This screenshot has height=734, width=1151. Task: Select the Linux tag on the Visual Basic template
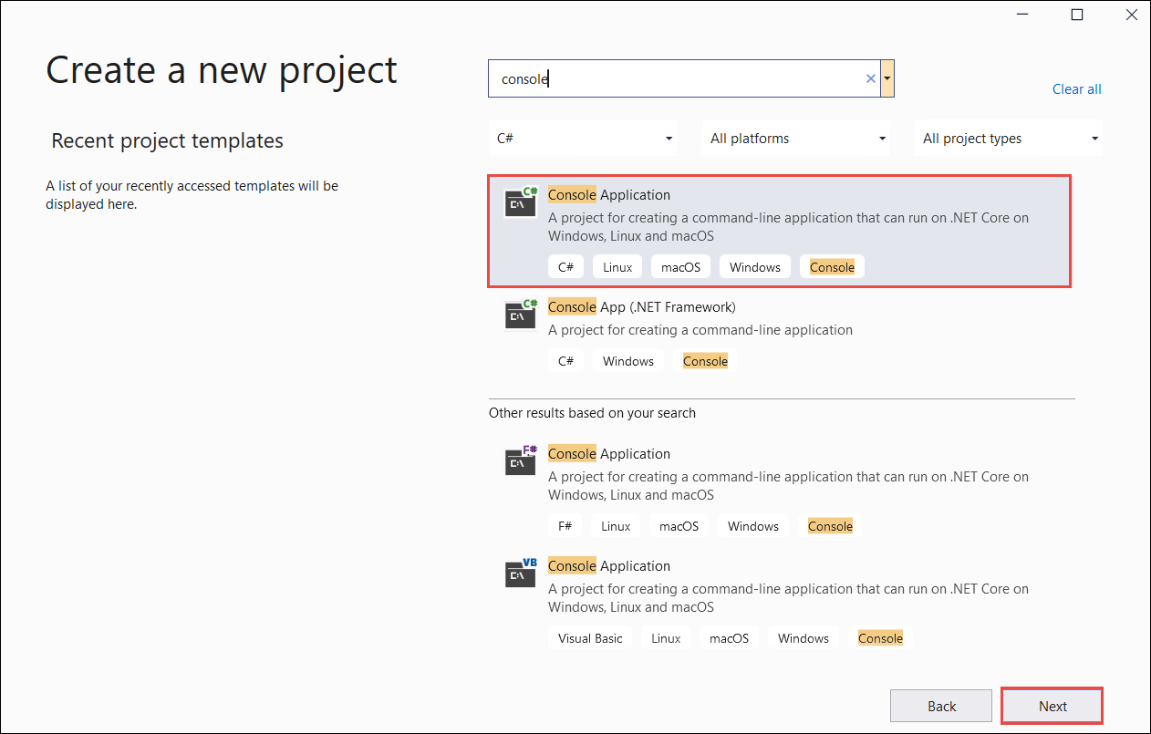pyautogui.click(x=666, y=637)
